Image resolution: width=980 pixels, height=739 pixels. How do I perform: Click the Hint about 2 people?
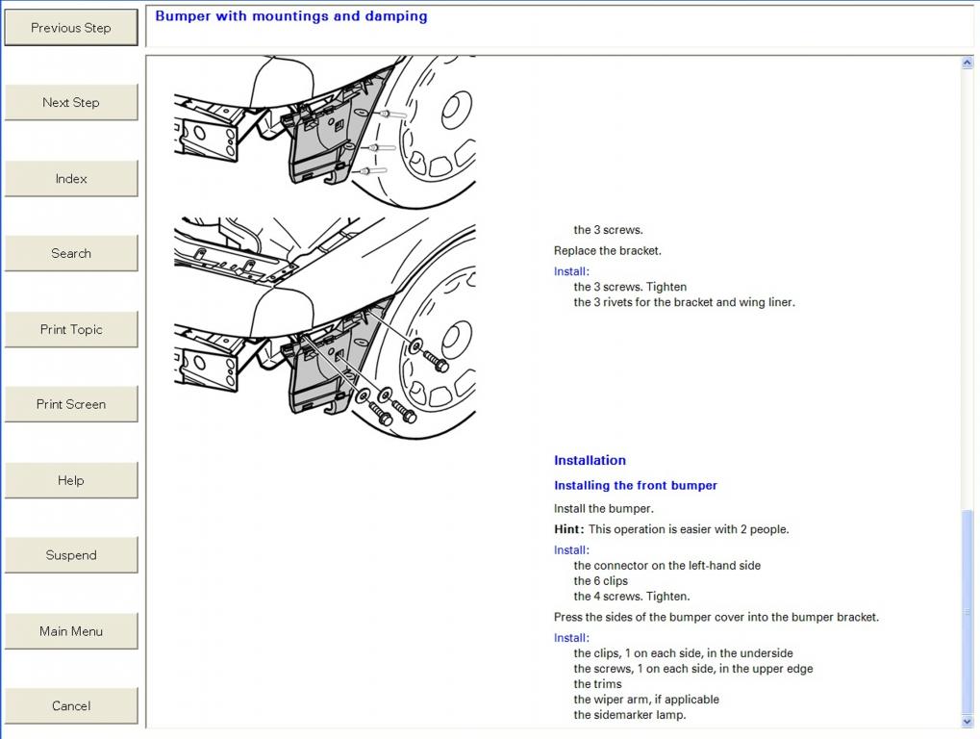coord(671,529)
